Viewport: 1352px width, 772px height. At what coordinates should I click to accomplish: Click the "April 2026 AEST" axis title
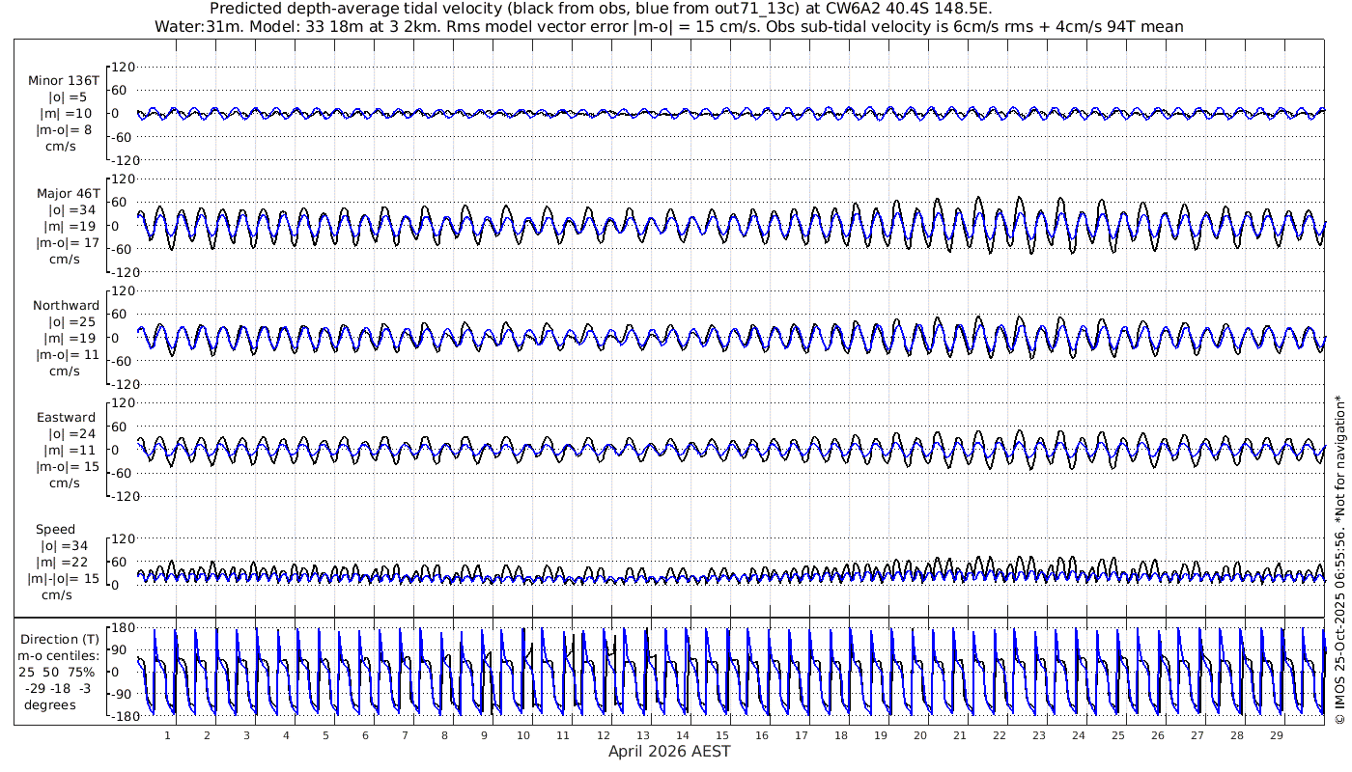point(669,752)
